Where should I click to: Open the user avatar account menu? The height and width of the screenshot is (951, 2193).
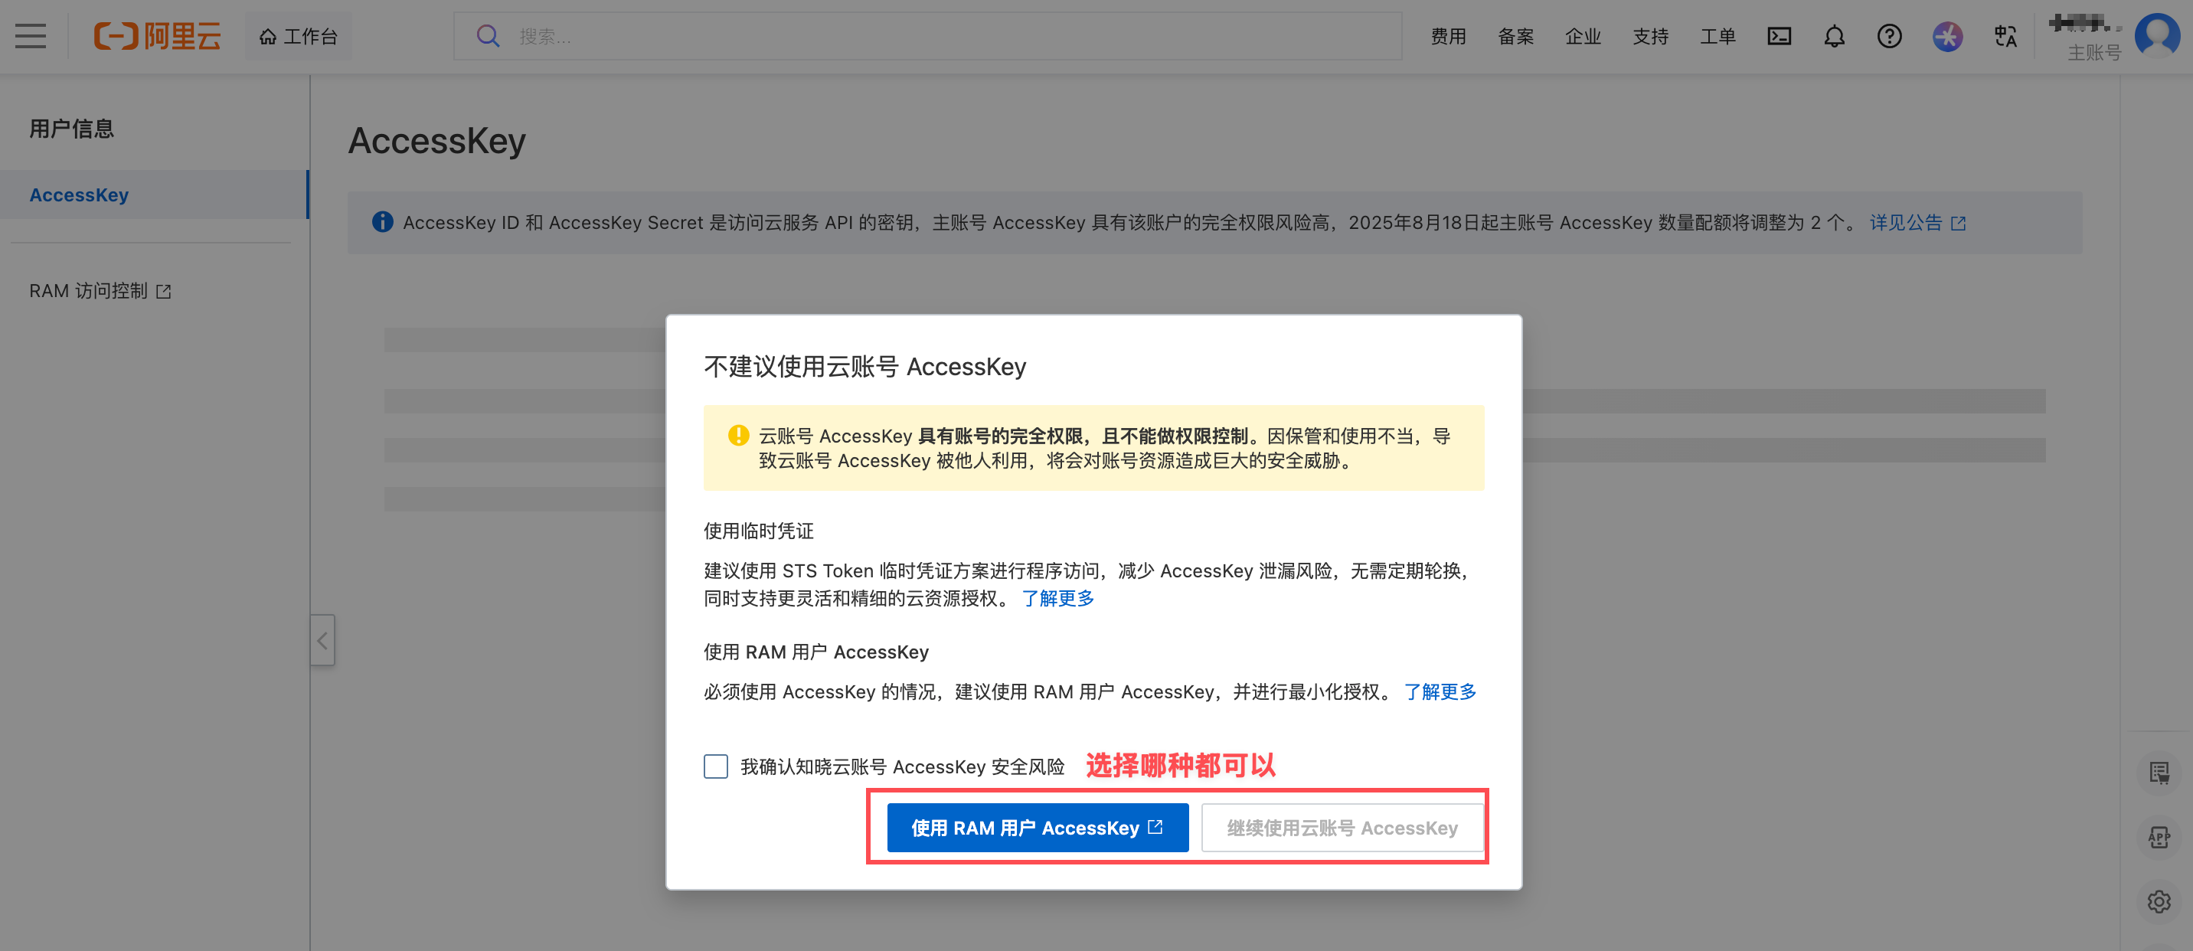2157,36
